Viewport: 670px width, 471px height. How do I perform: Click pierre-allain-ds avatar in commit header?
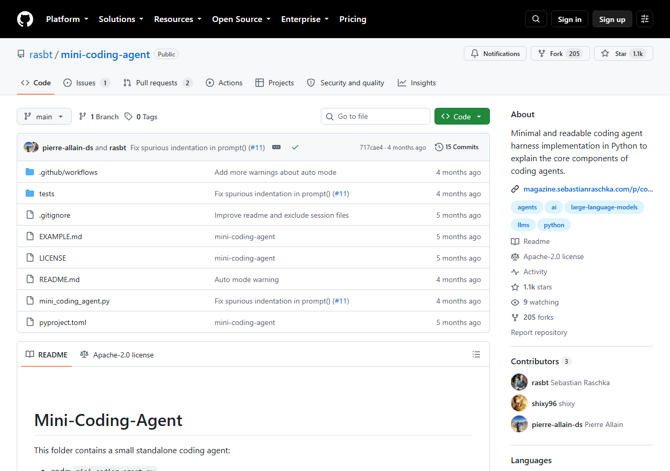tap(28, 148)
